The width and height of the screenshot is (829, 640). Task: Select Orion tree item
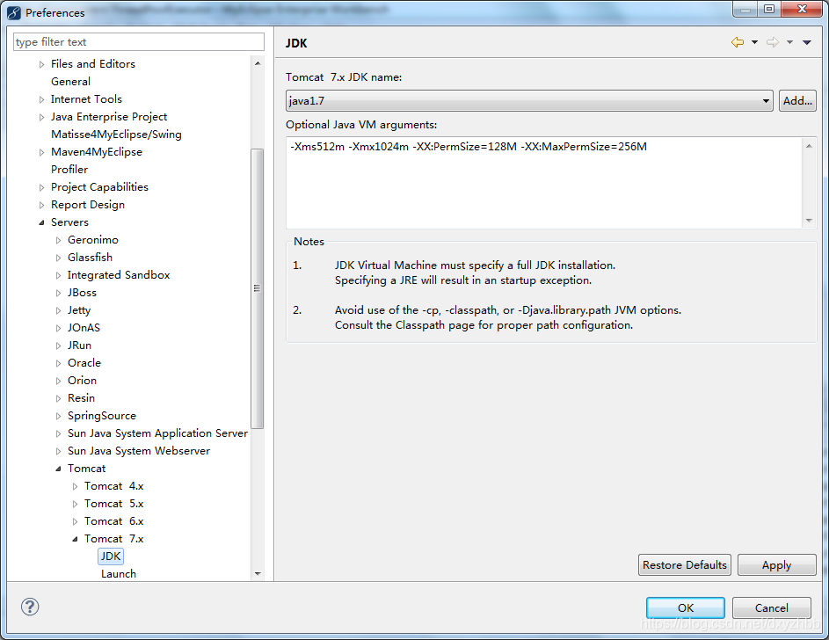82,381
